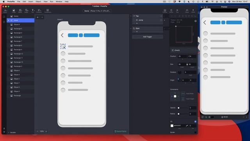Open the Object menu
The height and width of the screenshot is (141, 250).
click(38, 2)
